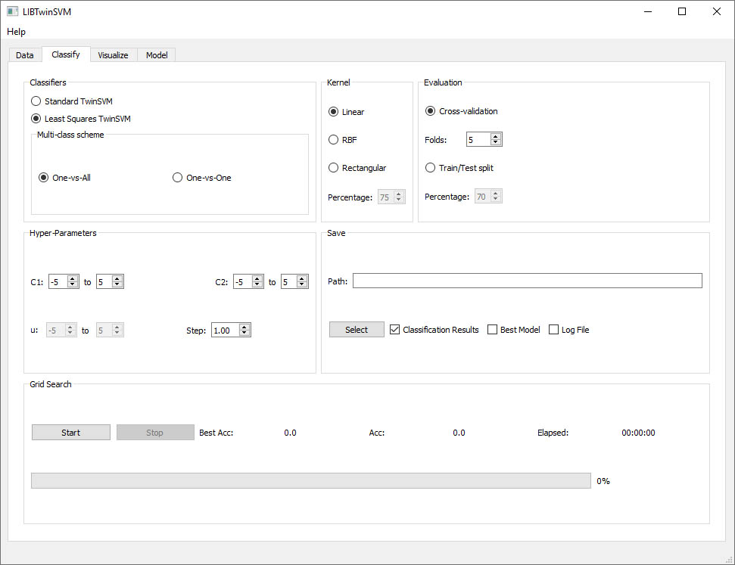735x565 pixels.
Task: Click inside the Folds number field
Action: click(478, 140)
